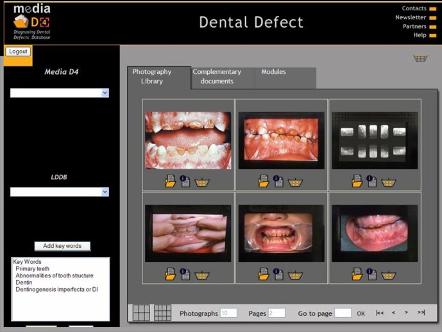Viewport: 442px width, 332px height.
Task: Open info document icon under first teeth photo
Action: point(185,181)
